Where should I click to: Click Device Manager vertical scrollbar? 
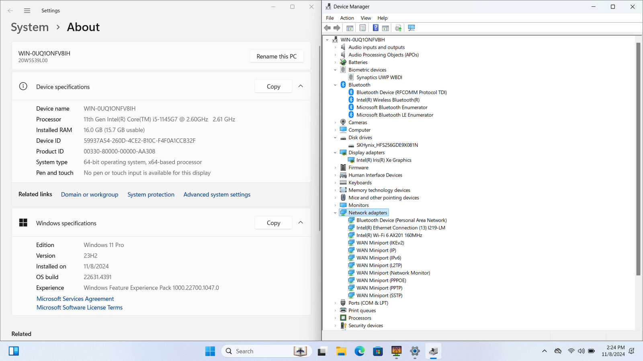tap(638, 159)
